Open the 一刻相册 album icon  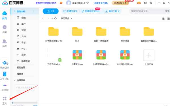point(5,85)
